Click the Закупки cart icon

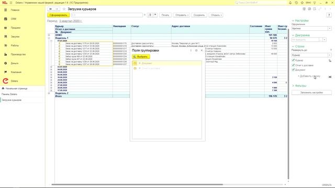6,37
